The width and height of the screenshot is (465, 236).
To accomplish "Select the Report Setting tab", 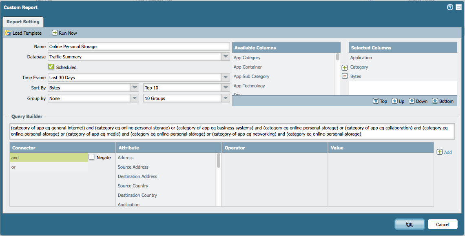I will [x=23, y=22].
